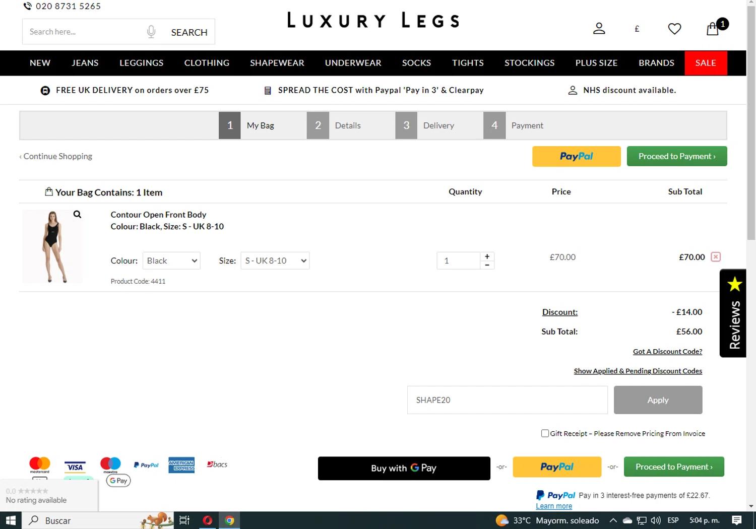Activate the microphone voice search icon
This screenshot has width=756, height=529.
click(151, 32)
